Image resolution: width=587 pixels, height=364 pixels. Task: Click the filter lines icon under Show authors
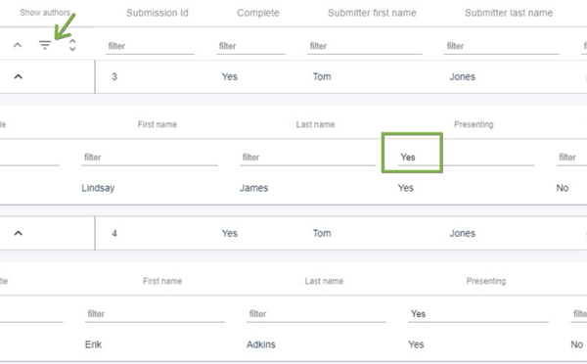45,45
